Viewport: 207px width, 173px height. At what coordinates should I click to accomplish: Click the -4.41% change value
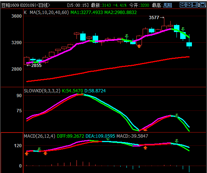point(120,5)
